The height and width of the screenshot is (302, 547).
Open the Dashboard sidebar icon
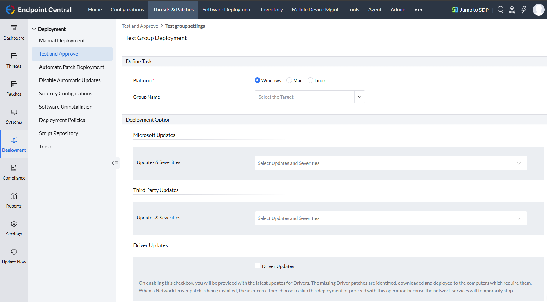click(14, 28)
